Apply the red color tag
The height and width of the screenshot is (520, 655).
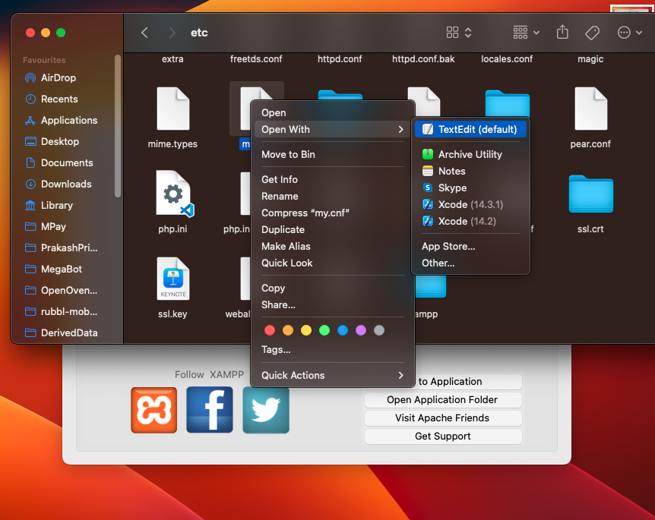coord(269,330)
